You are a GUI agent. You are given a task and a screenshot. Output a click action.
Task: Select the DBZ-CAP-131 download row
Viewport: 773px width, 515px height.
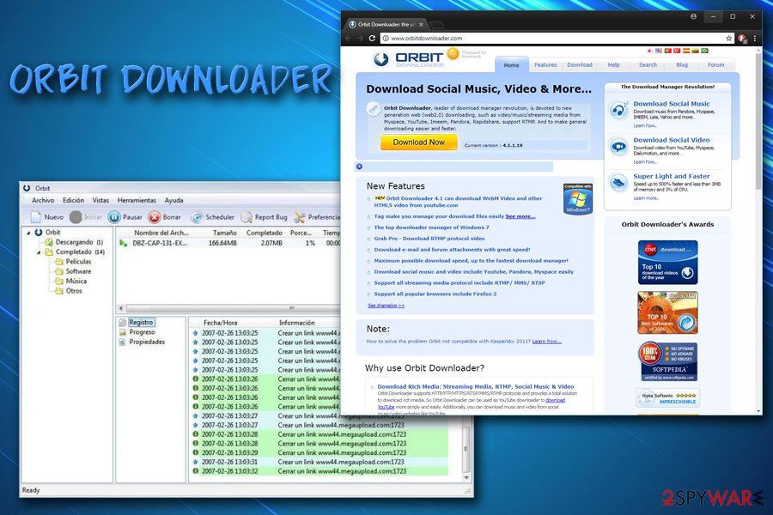pyautogui.click(x=229, y=243)
